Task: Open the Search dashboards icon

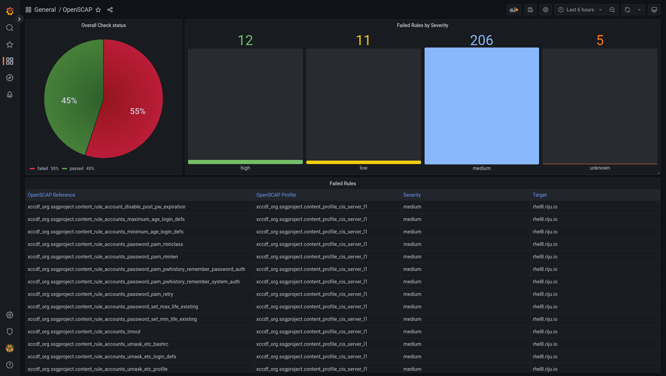Action: click(10, 28)
